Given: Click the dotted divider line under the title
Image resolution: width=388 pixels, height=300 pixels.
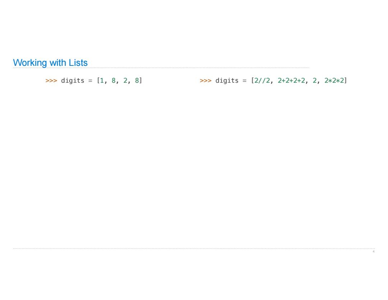Looking at the screenshot, I should (161, 68).
